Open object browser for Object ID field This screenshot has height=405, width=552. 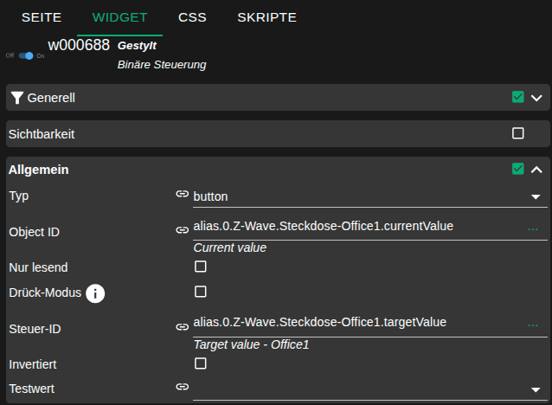(532, 228)
